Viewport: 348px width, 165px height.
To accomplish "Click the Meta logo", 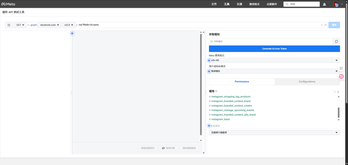I will [x=8, y=4].
